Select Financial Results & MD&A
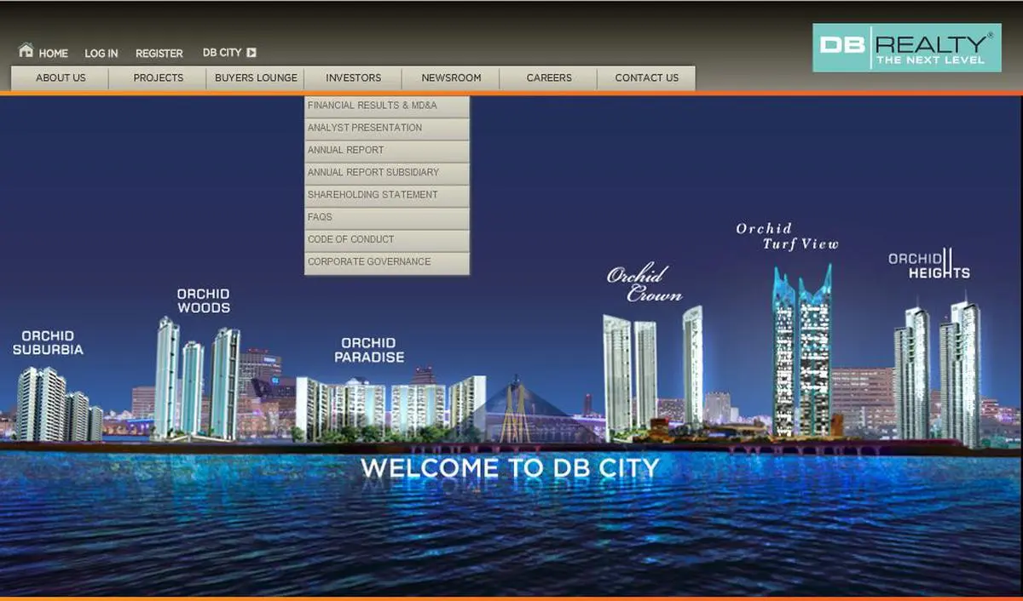The height and width of the screenshot is (601, 1023). pyautogui.click(x=387, y=106)
